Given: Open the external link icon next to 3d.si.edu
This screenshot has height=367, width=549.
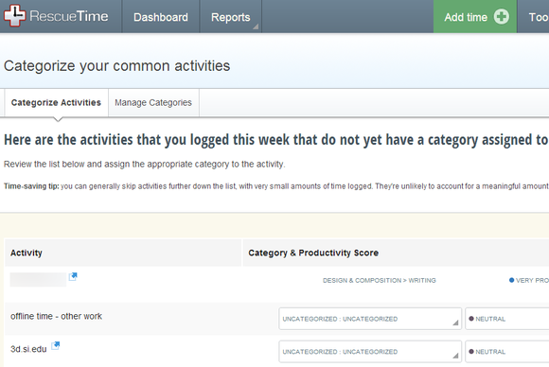Looking at the screenshot, I should pyautogui.click(x=56, y=345).
